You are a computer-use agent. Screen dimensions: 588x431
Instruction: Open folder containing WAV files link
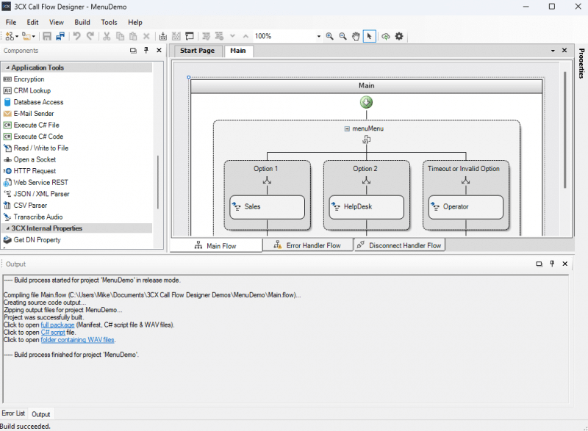pos(78,340)
